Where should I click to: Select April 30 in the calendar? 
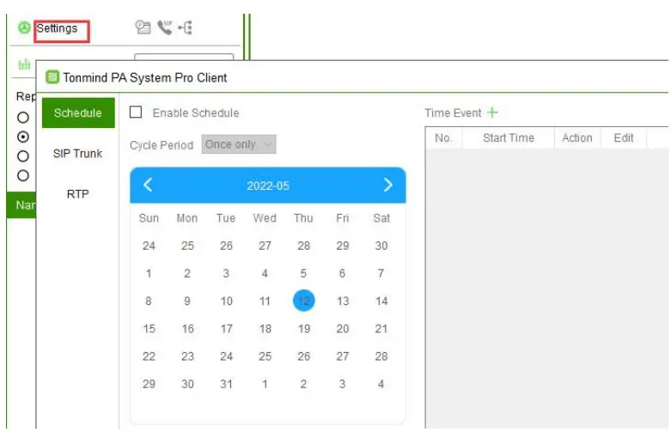pyautogui.click(x=381, y=246)
